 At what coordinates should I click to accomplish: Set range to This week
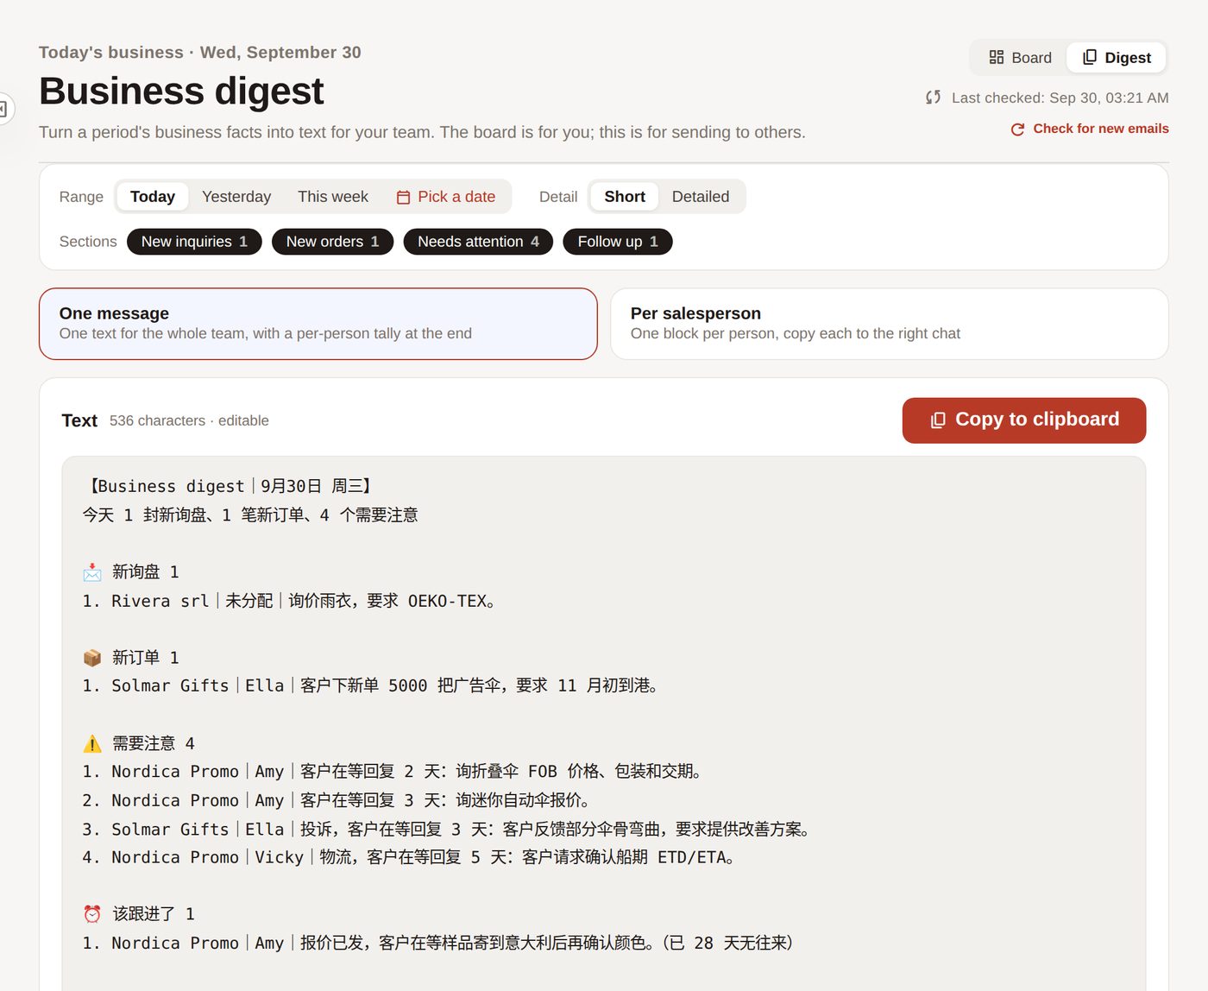333,197
